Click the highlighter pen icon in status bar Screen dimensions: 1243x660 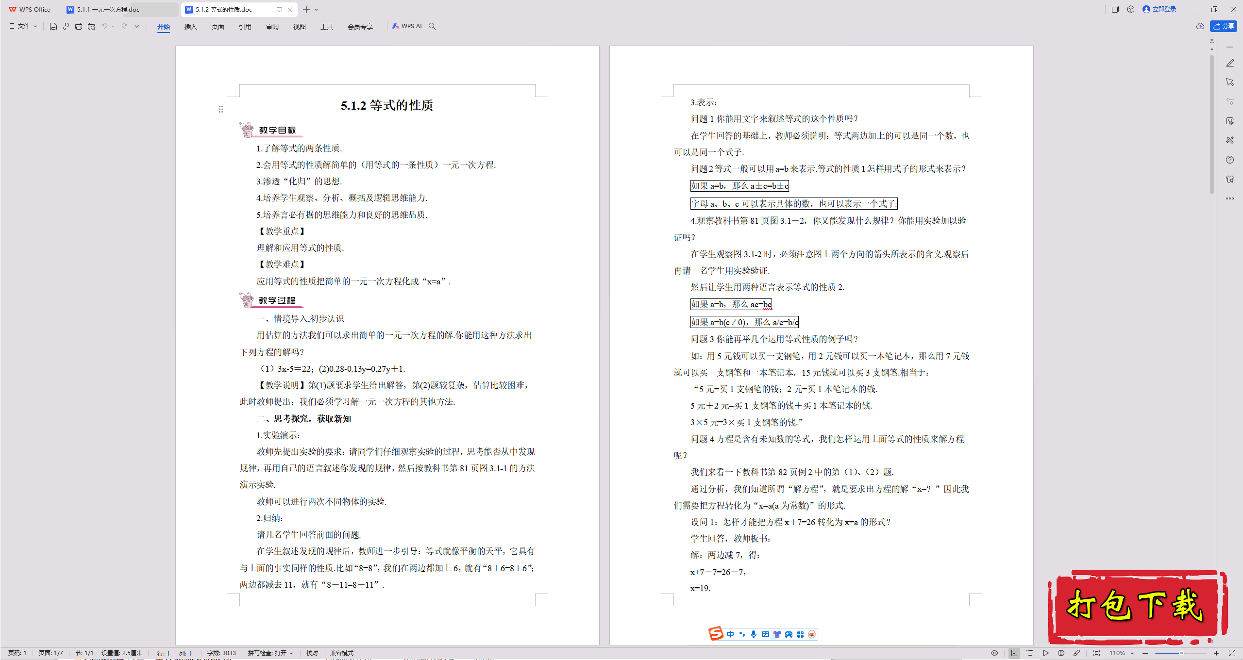click(x=1076, y=653)
